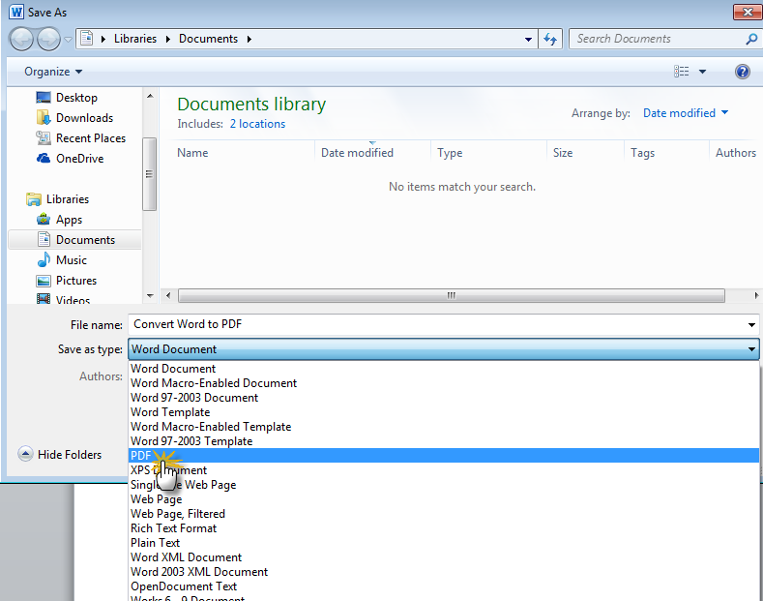Click the navigation pane scrollbar thumb
This screenshot has height=601, width=763.
click(x=149, y=174)
